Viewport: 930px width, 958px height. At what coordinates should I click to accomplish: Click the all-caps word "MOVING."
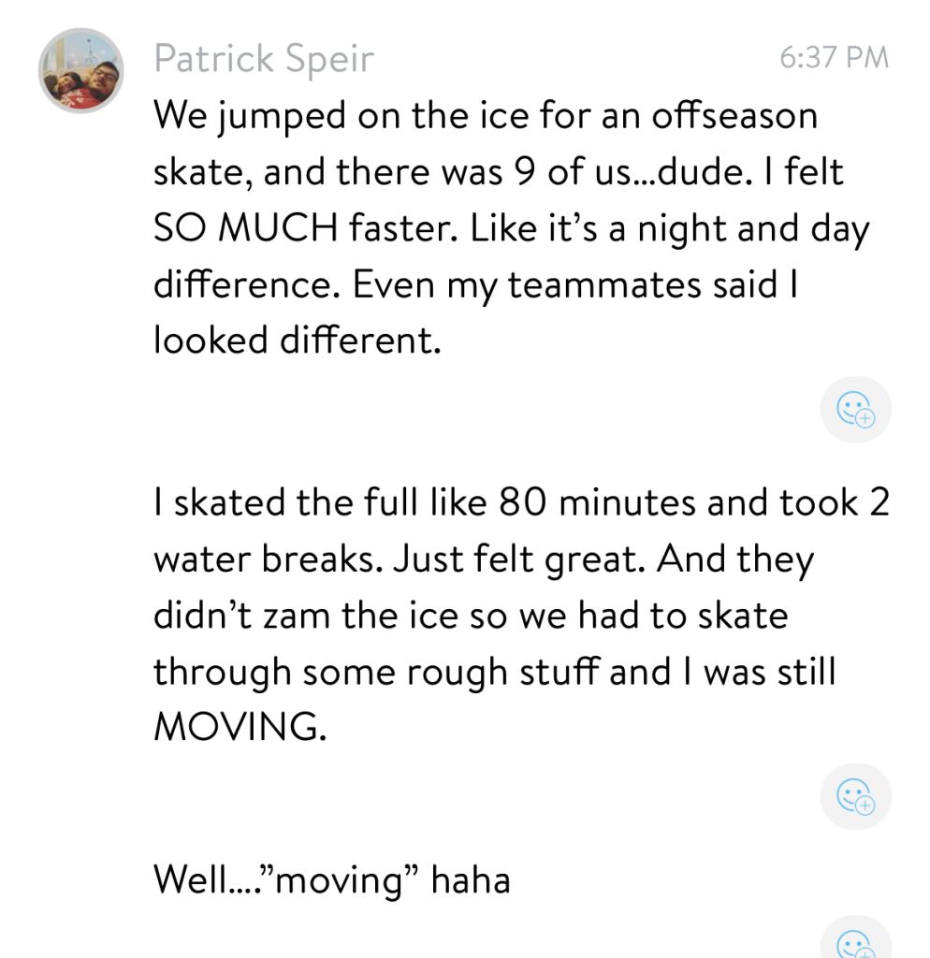coord(240,728)
